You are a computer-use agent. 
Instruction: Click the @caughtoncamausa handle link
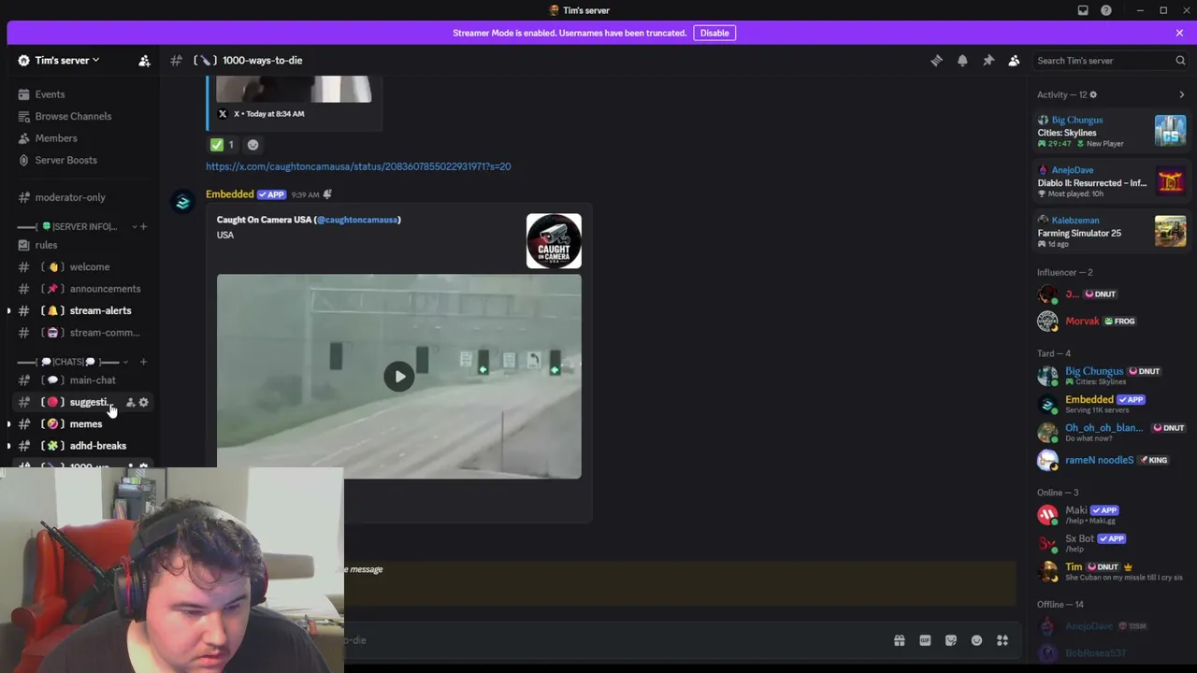(357, 220)
